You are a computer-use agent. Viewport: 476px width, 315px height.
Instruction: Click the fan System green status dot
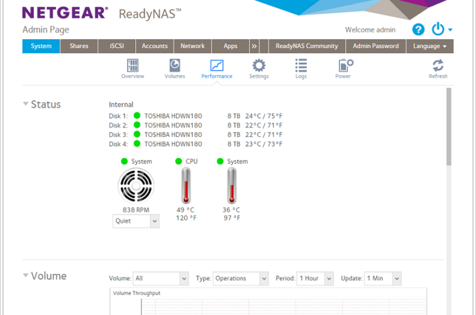[x=124, y=161]
